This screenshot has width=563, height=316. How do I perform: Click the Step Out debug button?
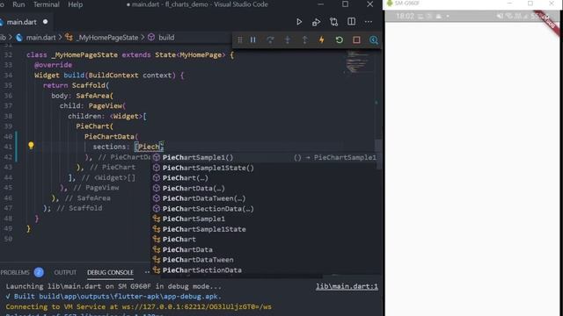[304, 39]
